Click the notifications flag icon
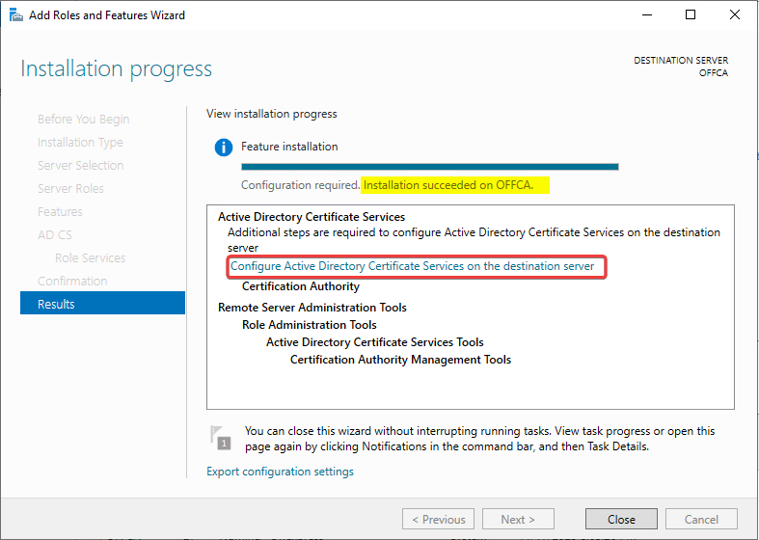The height and width of the screenshot is (540, 759). coord(221,438)
